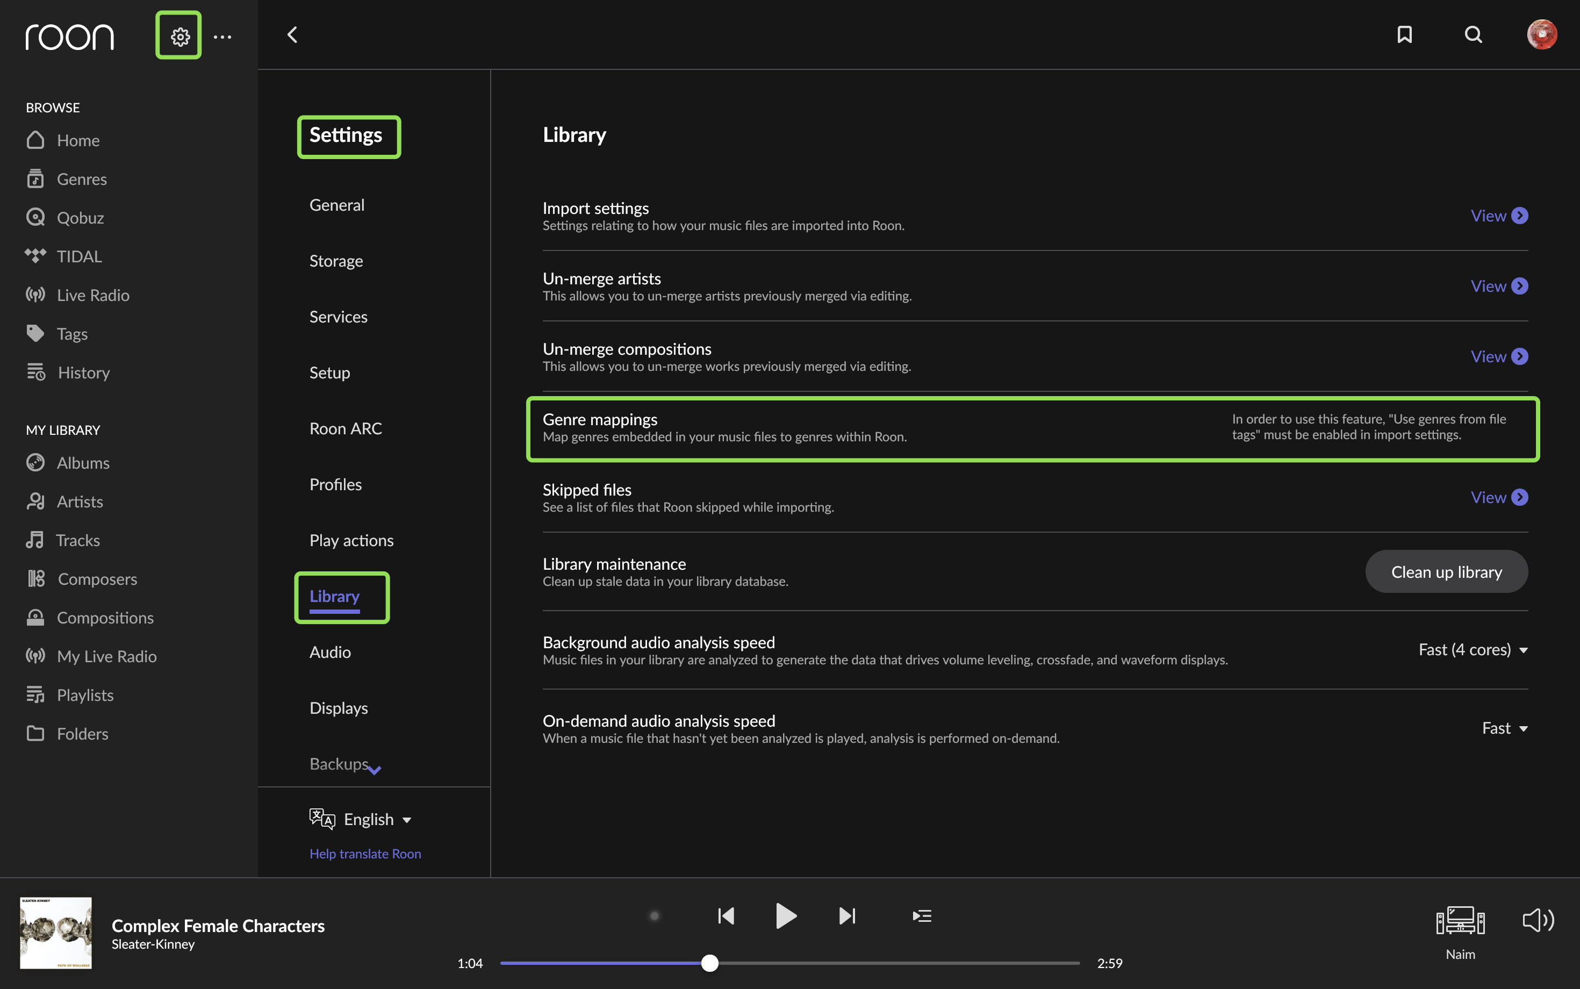Click the bookmark icon in top bar
Screen dimensions: 1580x989
pos(1404,34)
